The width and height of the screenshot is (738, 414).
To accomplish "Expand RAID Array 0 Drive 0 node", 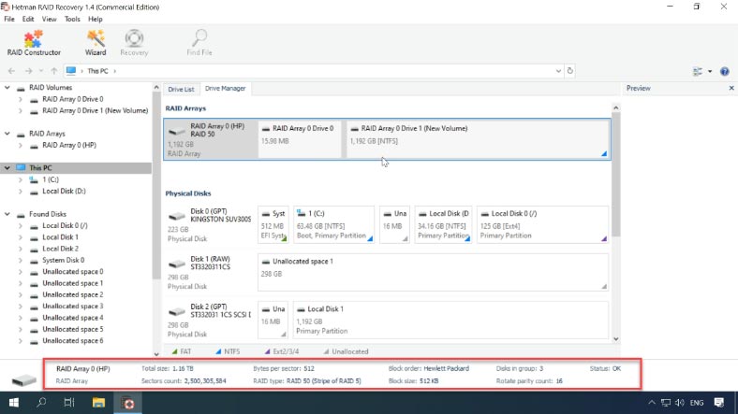I will 21,99.
